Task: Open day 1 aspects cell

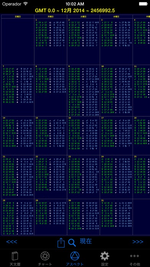Action: [51, 41]
